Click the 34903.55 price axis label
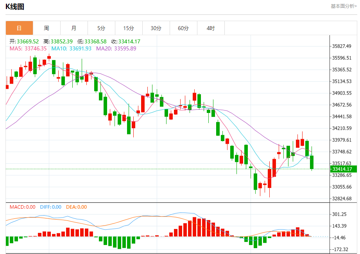 coord(342,93)
